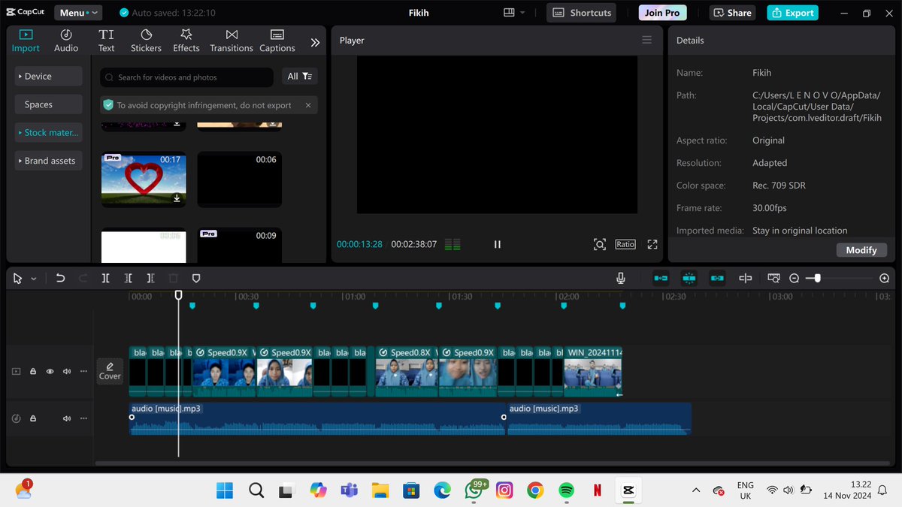The width and height of the screenshot is (902, 507).
Task: Toggle clip linkage in the timeline
Action: click(717, 278)
